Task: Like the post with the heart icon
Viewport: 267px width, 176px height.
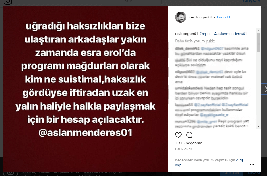Action: 178,135
